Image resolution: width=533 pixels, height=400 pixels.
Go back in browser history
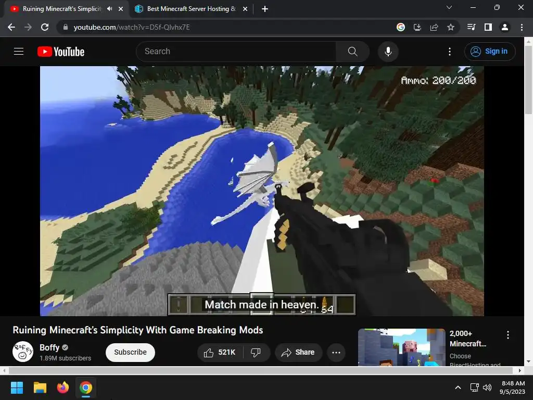click(11, 27)
